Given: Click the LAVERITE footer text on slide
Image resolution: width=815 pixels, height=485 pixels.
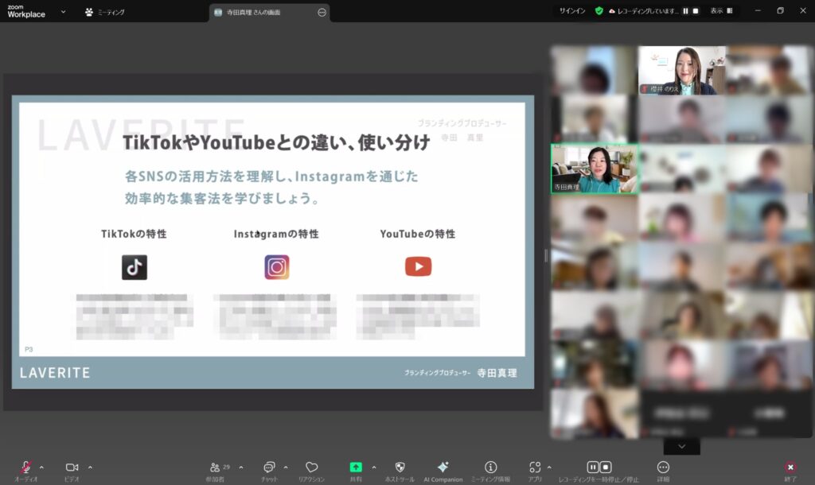Looking at the screenshot, I should 55,373.
